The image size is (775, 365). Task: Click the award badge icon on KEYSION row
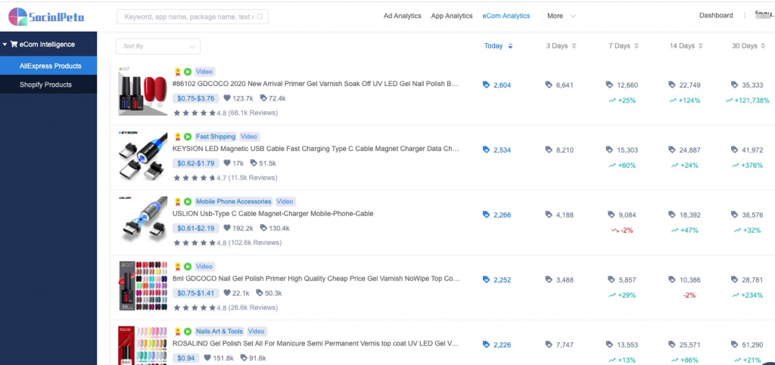tap(178, 137)
